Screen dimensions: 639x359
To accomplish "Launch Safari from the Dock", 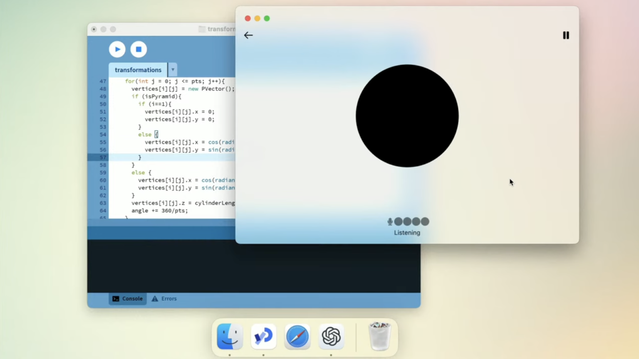I will pyautogui.click(x=297, y=337).
